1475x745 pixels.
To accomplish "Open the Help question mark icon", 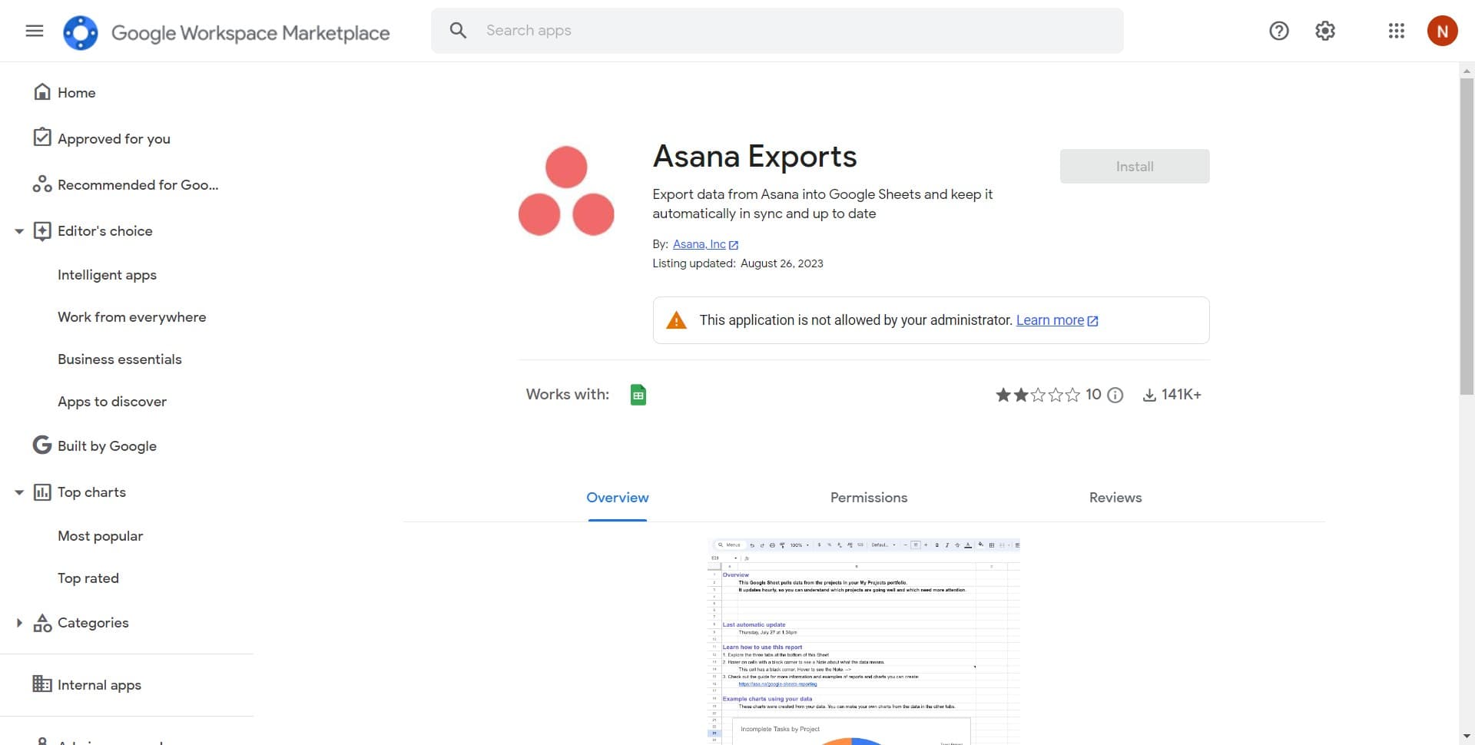I will coord(1278,31).
